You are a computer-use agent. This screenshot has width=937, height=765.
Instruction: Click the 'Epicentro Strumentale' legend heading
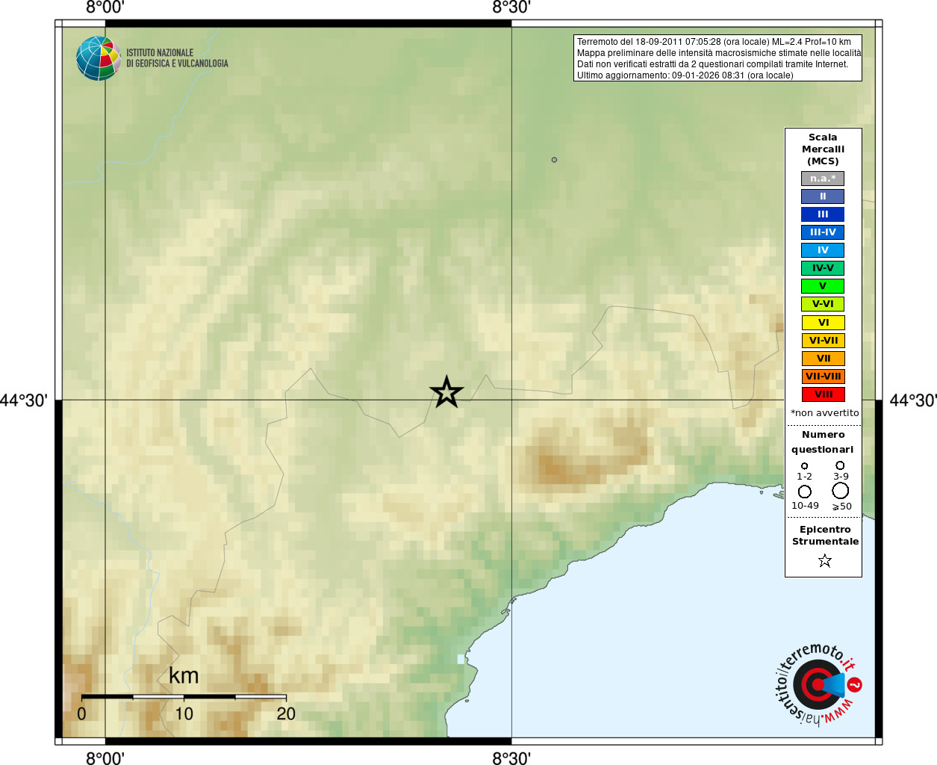825,536
